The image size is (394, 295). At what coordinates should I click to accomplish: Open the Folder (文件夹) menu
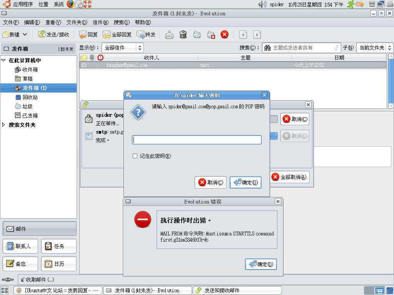77,22
